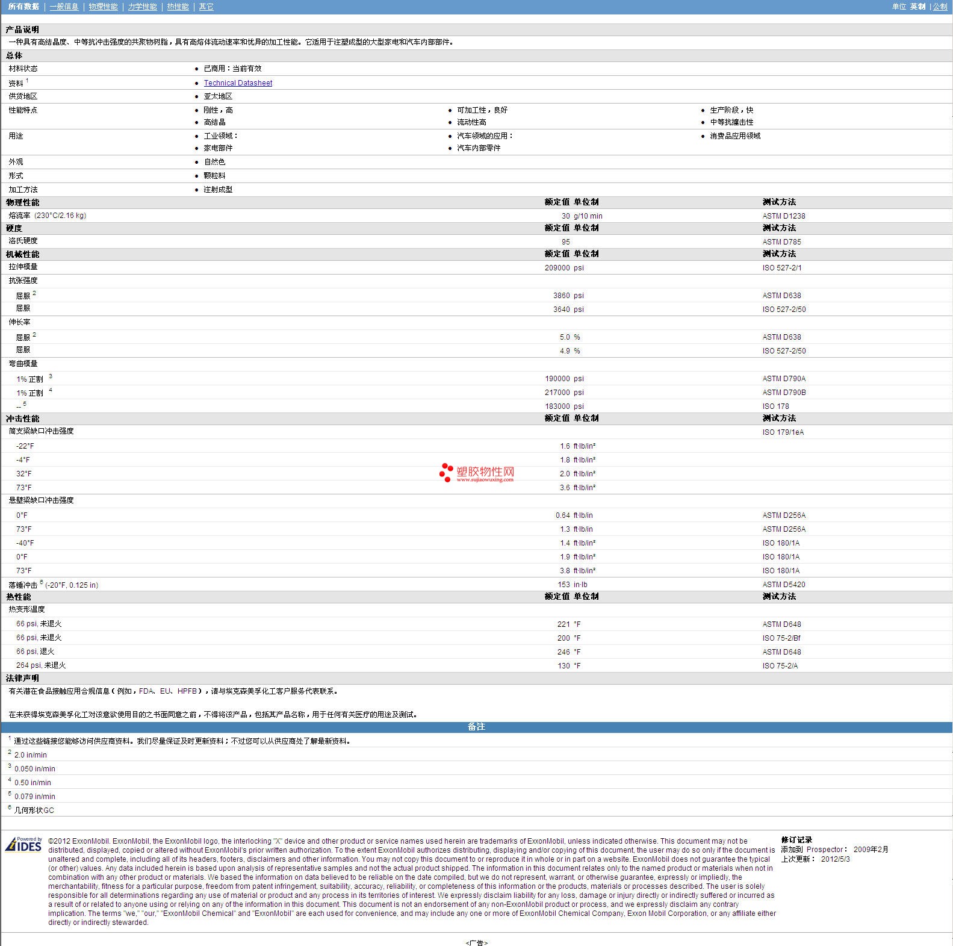Click the 产品说明 section header

[22, 30]
